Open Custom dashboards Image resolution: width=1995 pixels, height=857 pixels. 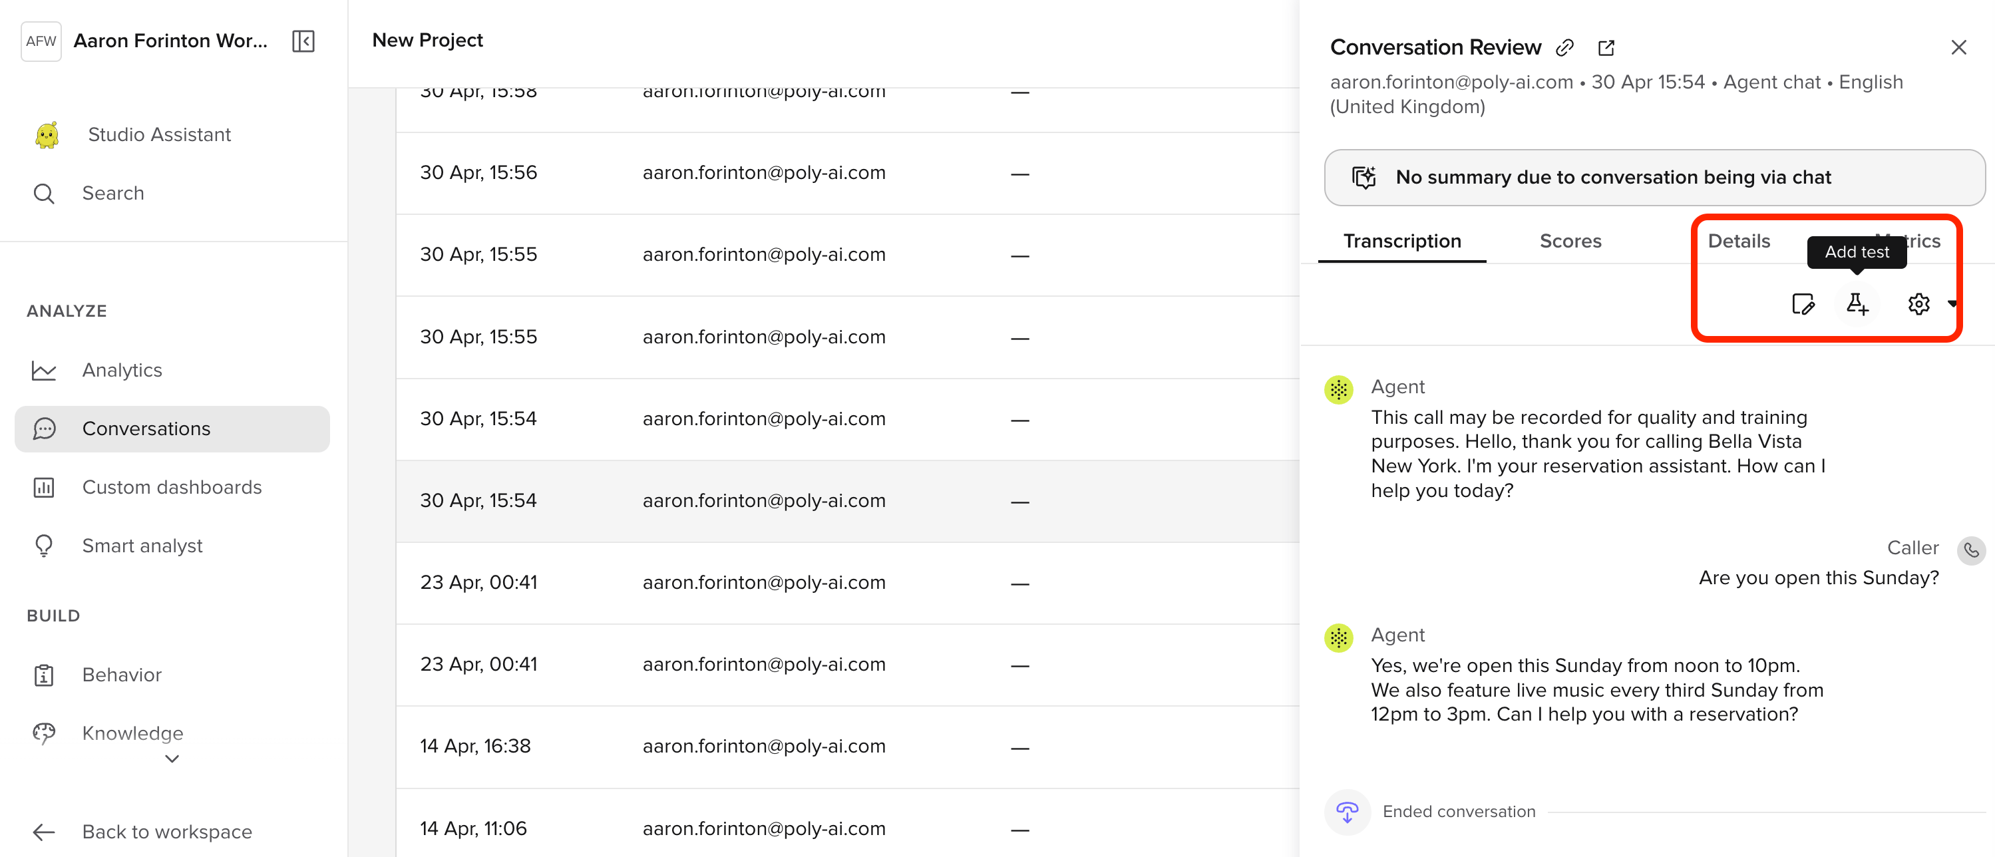[x=171, y=488]
